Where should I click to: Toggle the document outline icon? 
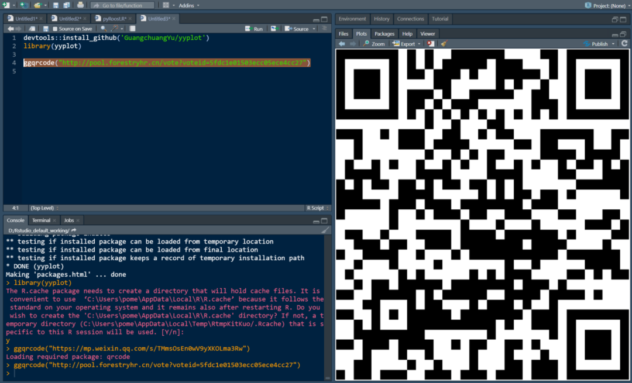pyautogui.click(x=324, y=29)
